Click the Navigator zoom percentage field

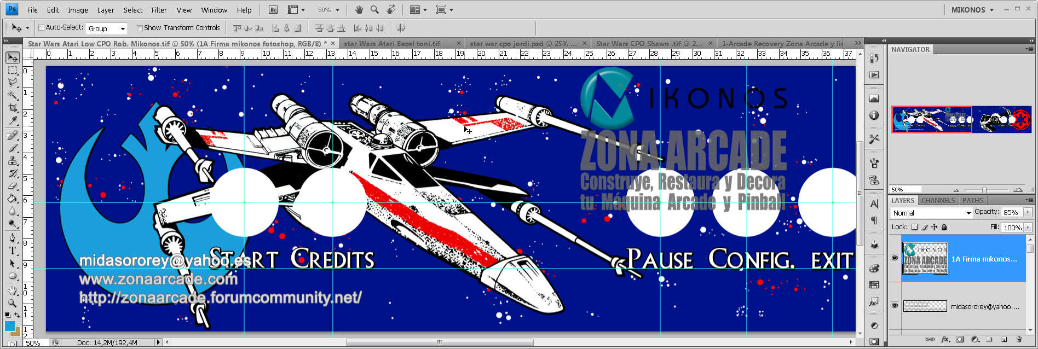click(906, 189)
